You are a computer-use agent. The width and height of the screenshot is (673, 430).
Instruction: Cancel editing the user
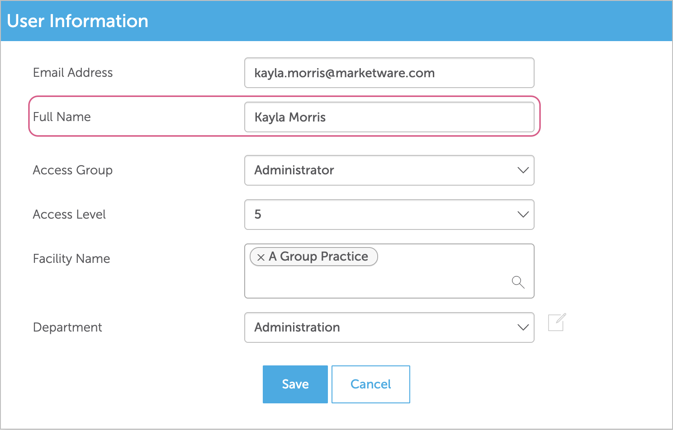pyautogui.click(x=370, y=384)
